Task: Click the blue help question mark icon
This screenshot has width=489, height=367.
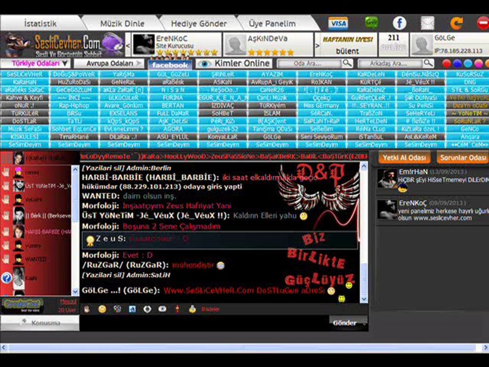Action: click(7, 277)
